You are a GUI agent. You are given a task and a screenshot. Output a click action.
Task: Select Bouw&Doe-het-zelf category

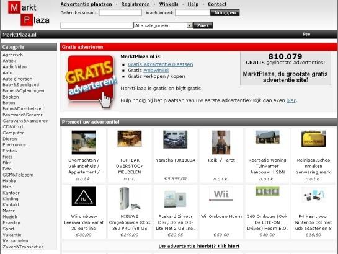(x=24, y=109)
